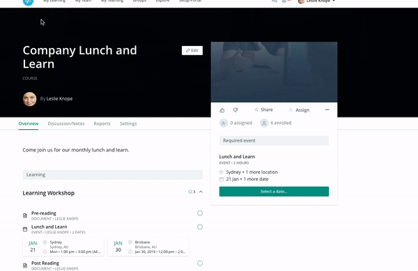Click the Sydney + 1 more location text
This screenshot has height=271, width=418.
click(252, 172)
